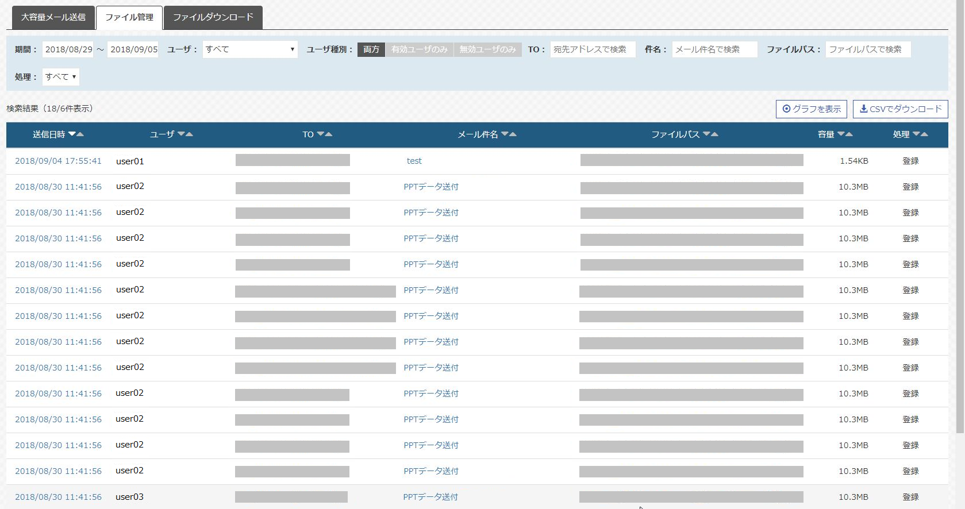Select 両方 user type filter
Image resolution: width=965 pixels, height=509 pixels.
click(x=371, y=49)
